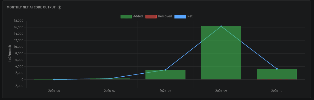This screenshot has width=314, height=100.
Task: Click the 2026-07 x-axis label
Action: click(110, 91)
